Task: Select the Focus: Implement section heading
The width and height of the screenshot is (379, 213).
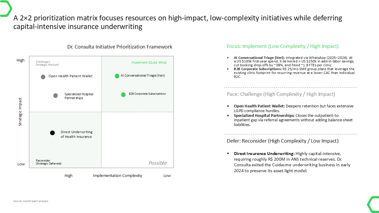Action: coord(283,46)
